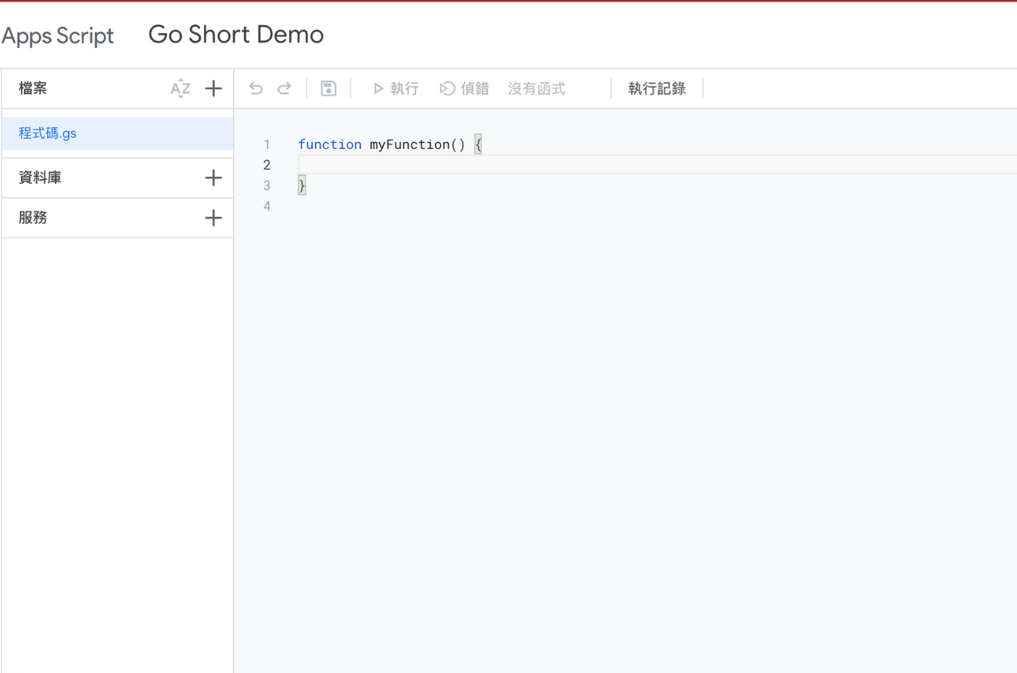Open the 沒有函式 function selector dropdown
Screen dimensions: 1017x673
click(536, 88)
